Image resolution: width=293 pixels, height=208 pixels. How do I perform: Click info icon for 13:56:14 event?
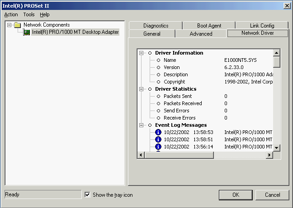tap(158, 147)
